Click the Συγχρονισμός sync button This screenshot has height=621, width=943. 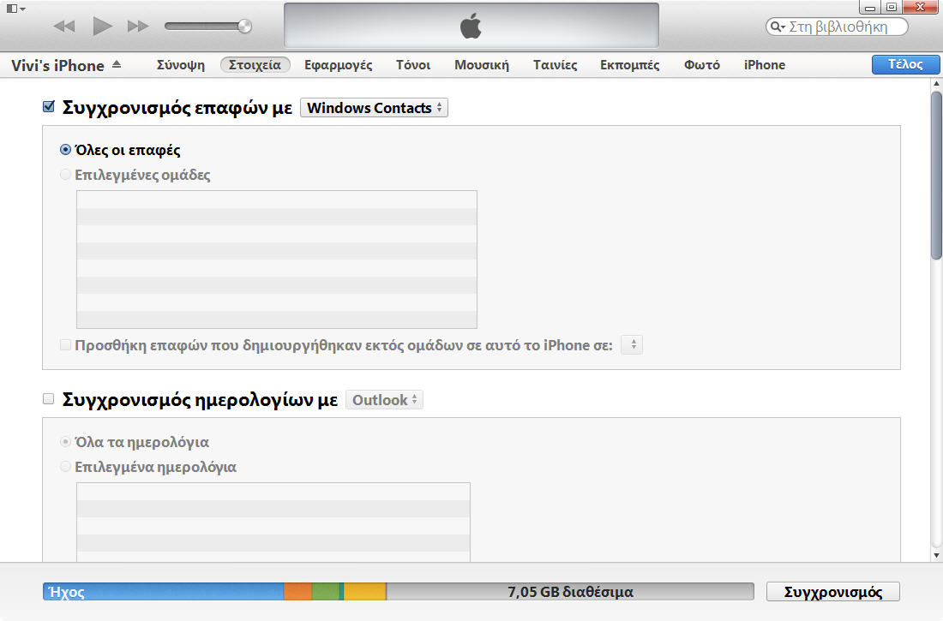833,592
